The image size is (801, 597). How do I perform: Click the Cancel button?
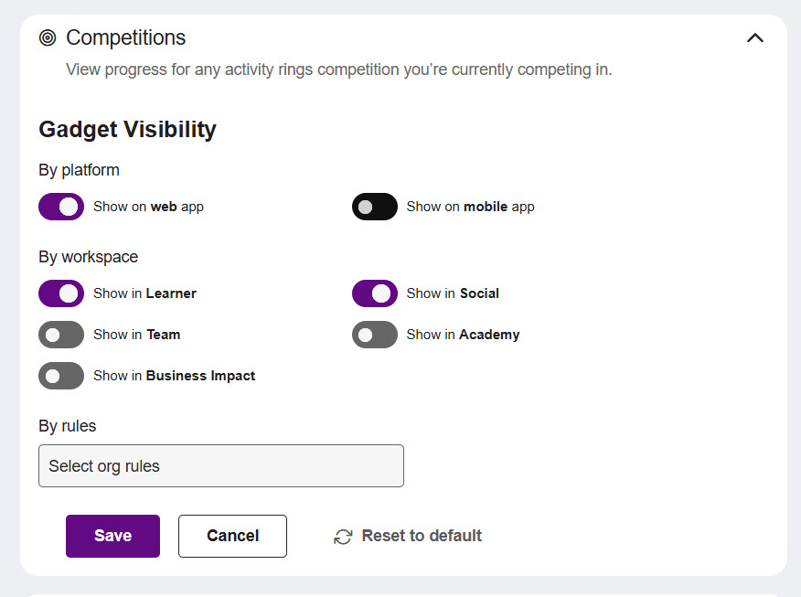pyautogui.click(x=232, y=536)
